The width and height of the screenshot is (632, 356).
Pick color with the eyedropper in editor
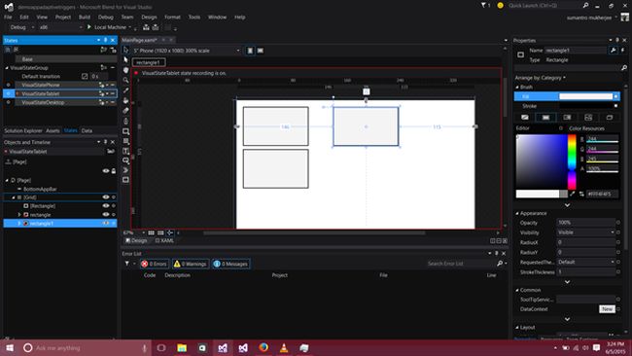[573, 194]
